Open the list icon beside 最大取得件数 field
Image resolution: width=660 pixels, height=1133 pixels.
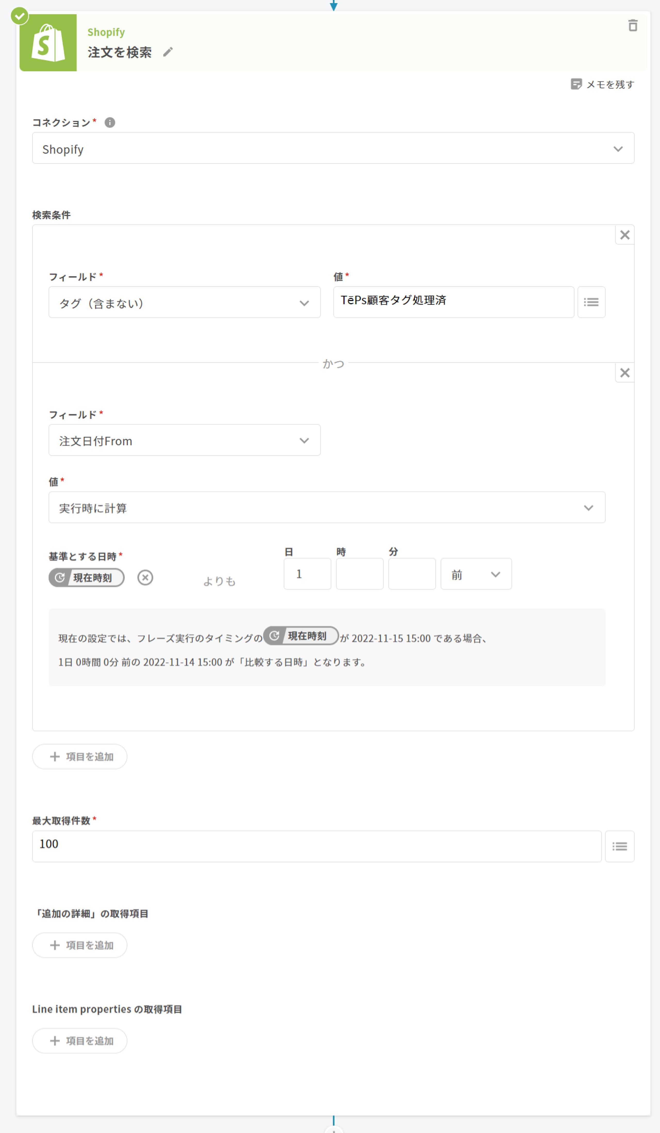[619, 847]
